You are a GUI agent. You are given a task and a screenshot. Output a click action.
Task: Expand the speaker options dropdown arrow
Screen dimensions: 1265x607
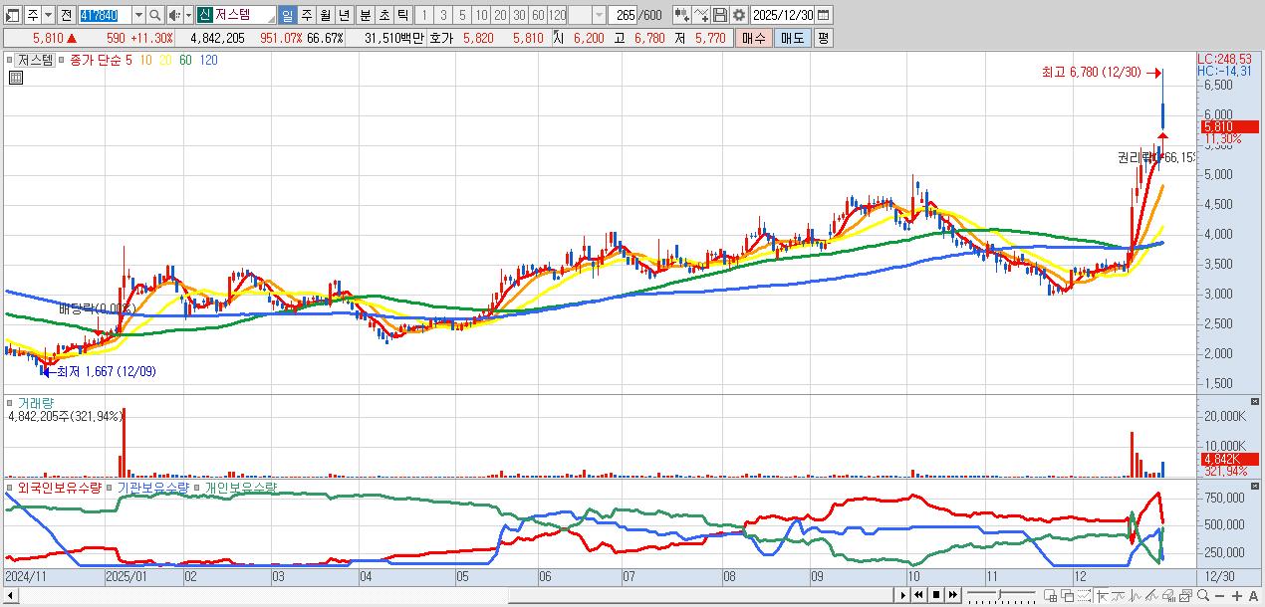pos(187,15)
